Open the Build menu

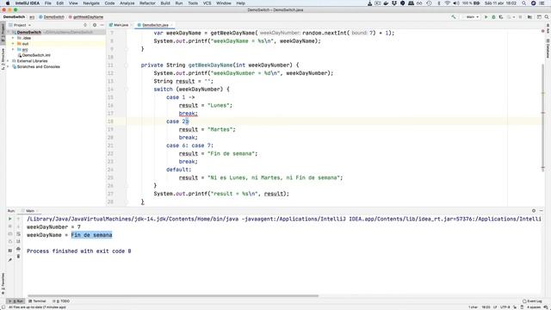coord(165,3)
